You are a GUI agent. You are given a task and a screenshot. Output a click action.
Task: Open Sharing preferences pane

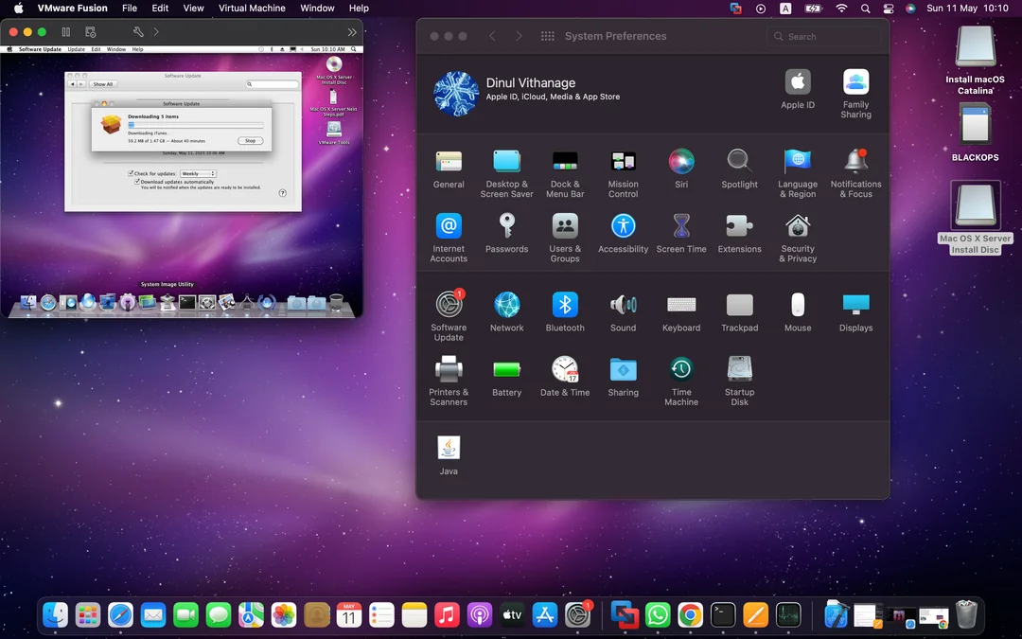click(623, 377)
